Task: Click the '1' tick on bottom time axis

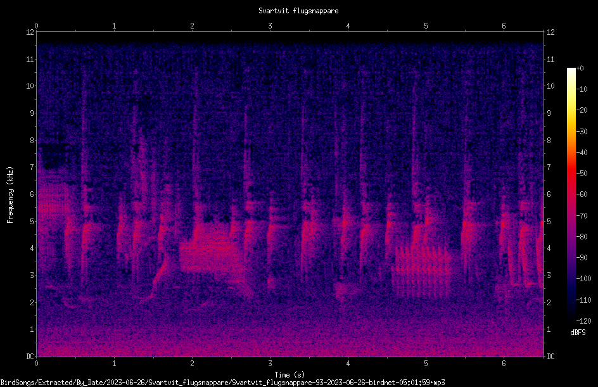Action: pos(114,364)
